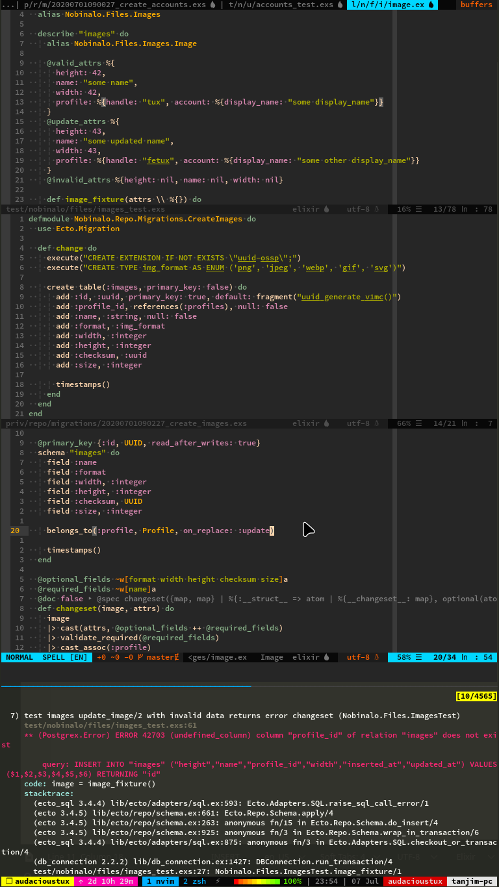Click 'code: image = image_fixture()' line
Image resolution: width=499 pixels, height=887 pixels.
tap(90, 784)
